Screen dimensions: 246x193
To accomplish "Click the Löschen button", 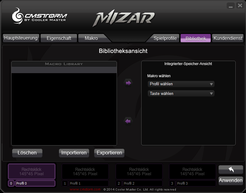I will pyautogui.click(x=27, y=153).
